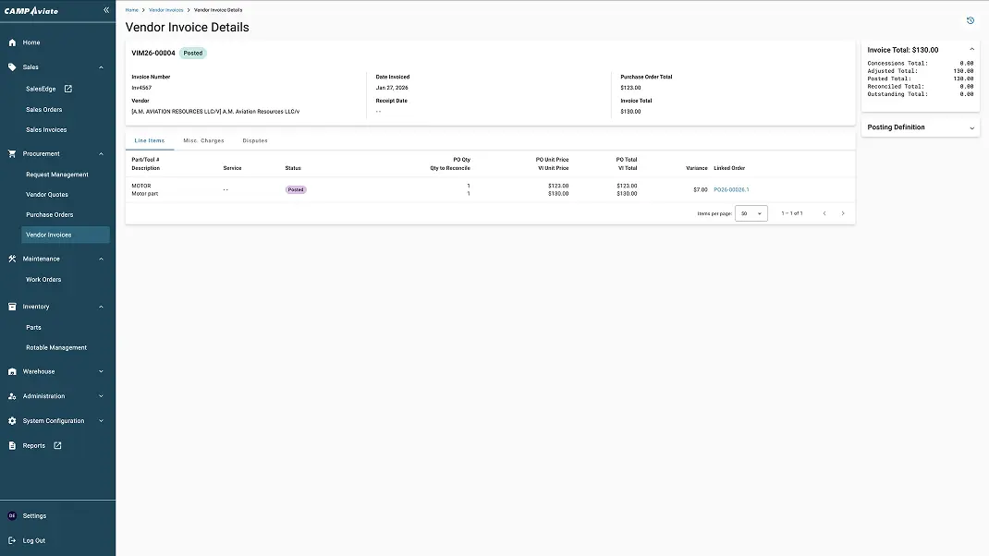The height and width of the screenshot is (556, 989).
Task: Open Request Management in the sidebar
Action: (56, 175)
